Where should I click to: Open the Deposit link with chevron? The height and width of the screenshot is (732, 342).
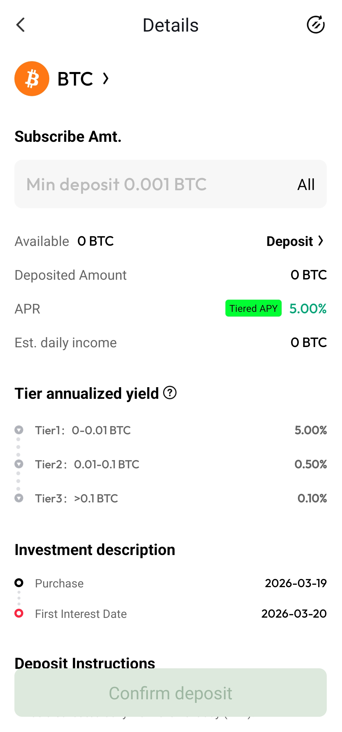tap(295, 241)
